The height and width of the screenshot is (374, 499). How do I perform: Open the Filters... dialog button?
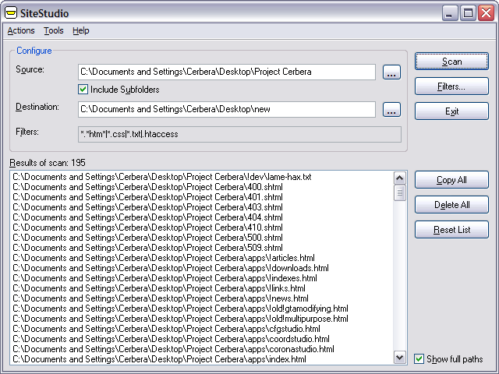451,86
